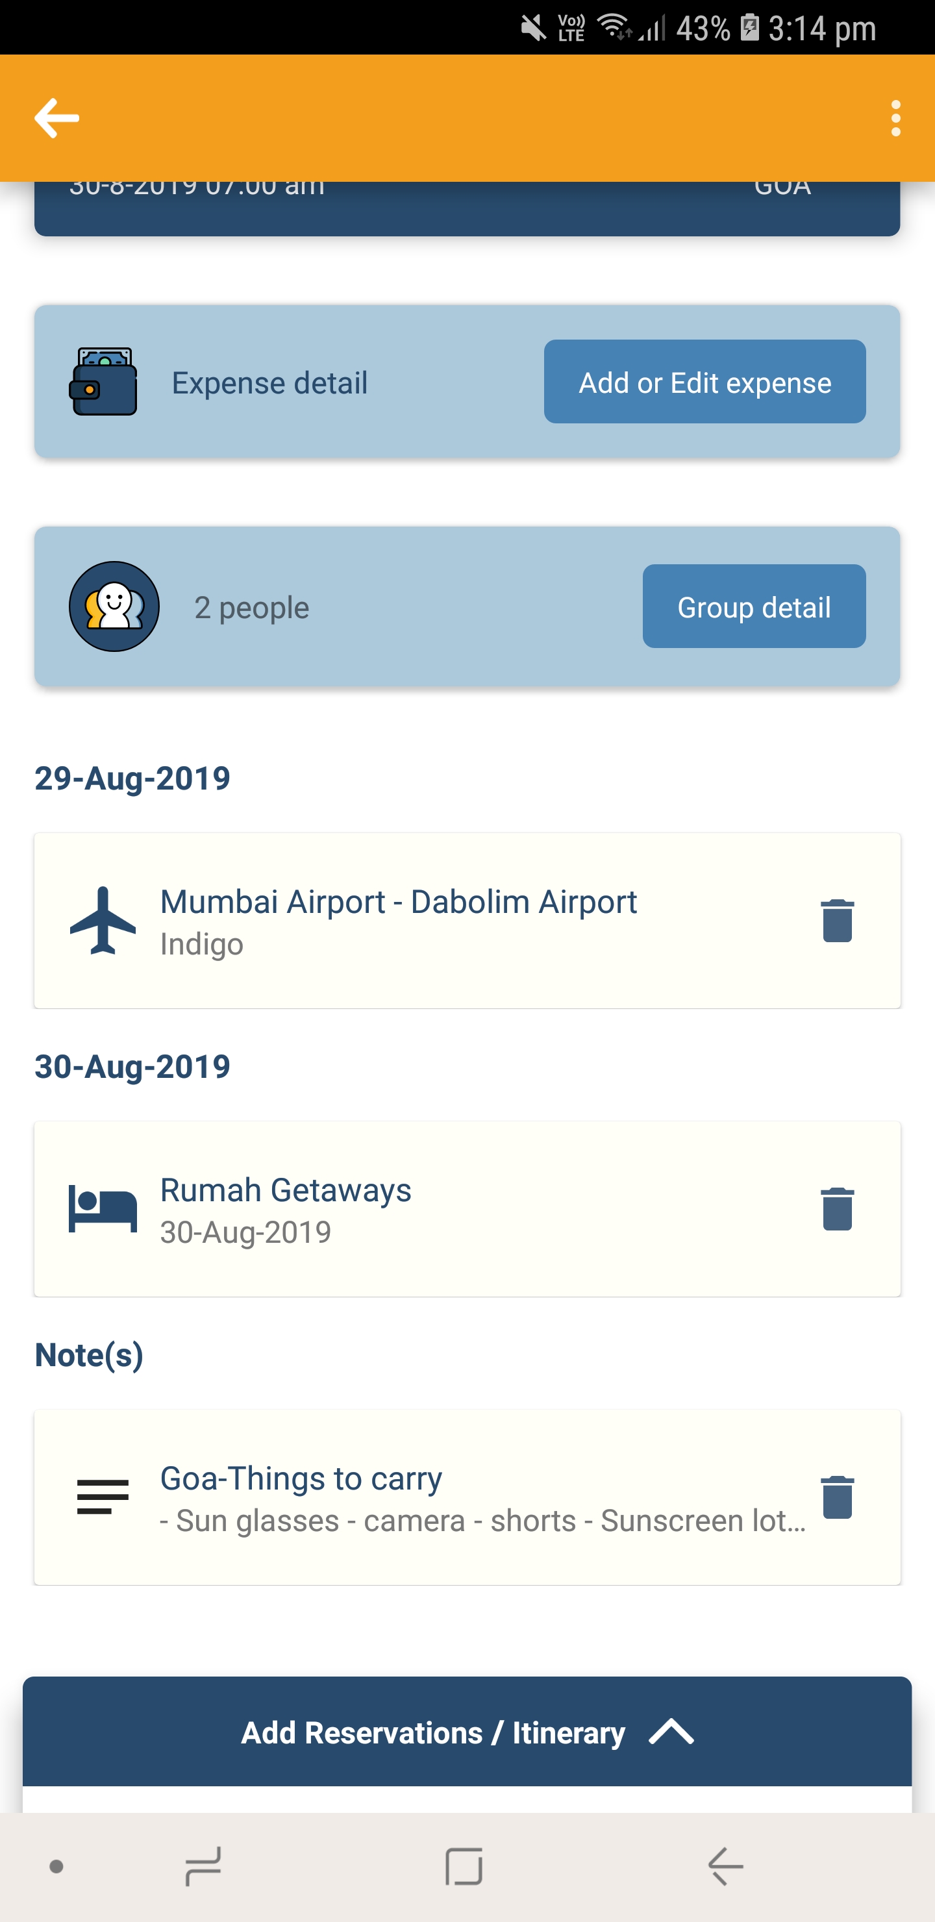Open Mumbai Airport - Dabolim Airport flight
Image resolution: width=935 pixels, height=1922 pixels.
point(399,903)
